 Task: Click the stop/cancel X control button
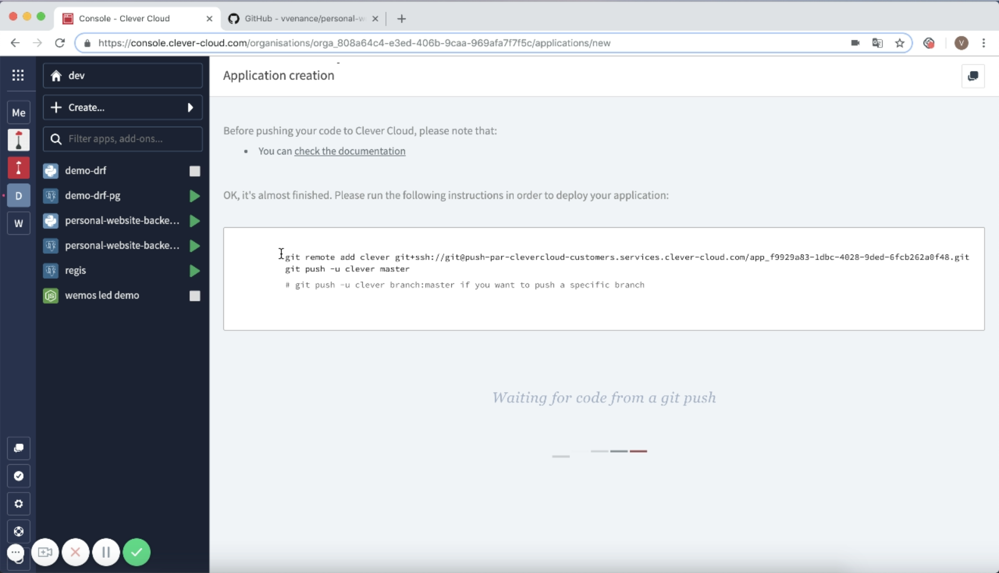(76, 553)
